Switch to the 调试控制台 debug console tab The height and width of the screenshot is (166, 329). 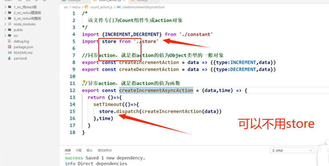point(105,150)
